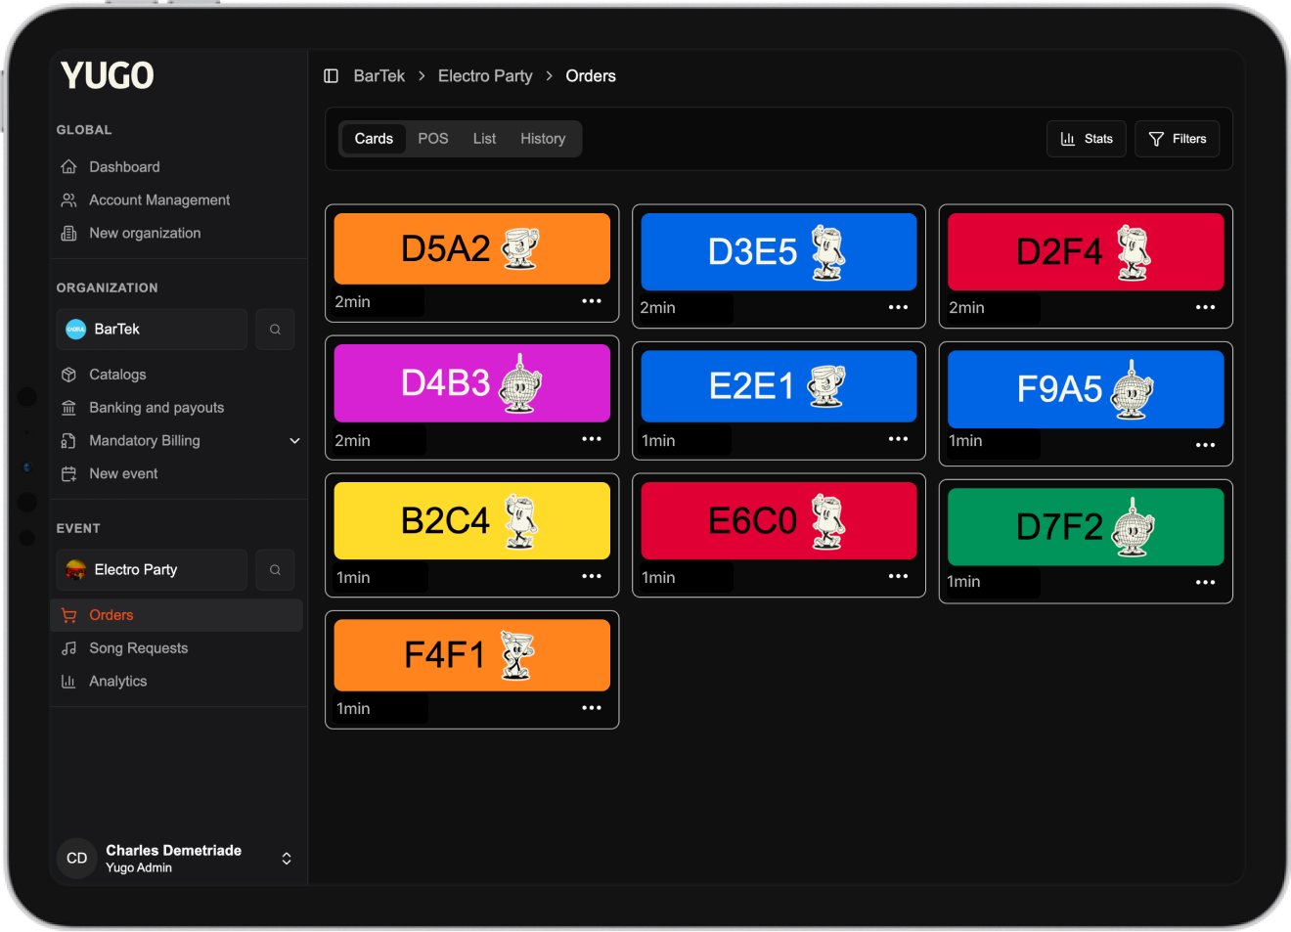Go to BarTek in breadcrumb
1291x932 pixels.
coord(379,76)
